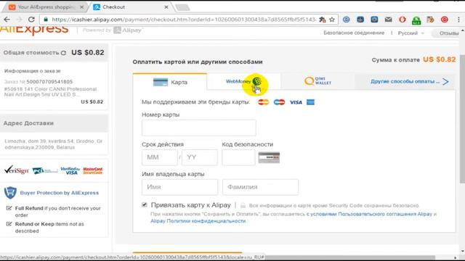
Task: Click the Отзывы button
Action: point(448,33)
